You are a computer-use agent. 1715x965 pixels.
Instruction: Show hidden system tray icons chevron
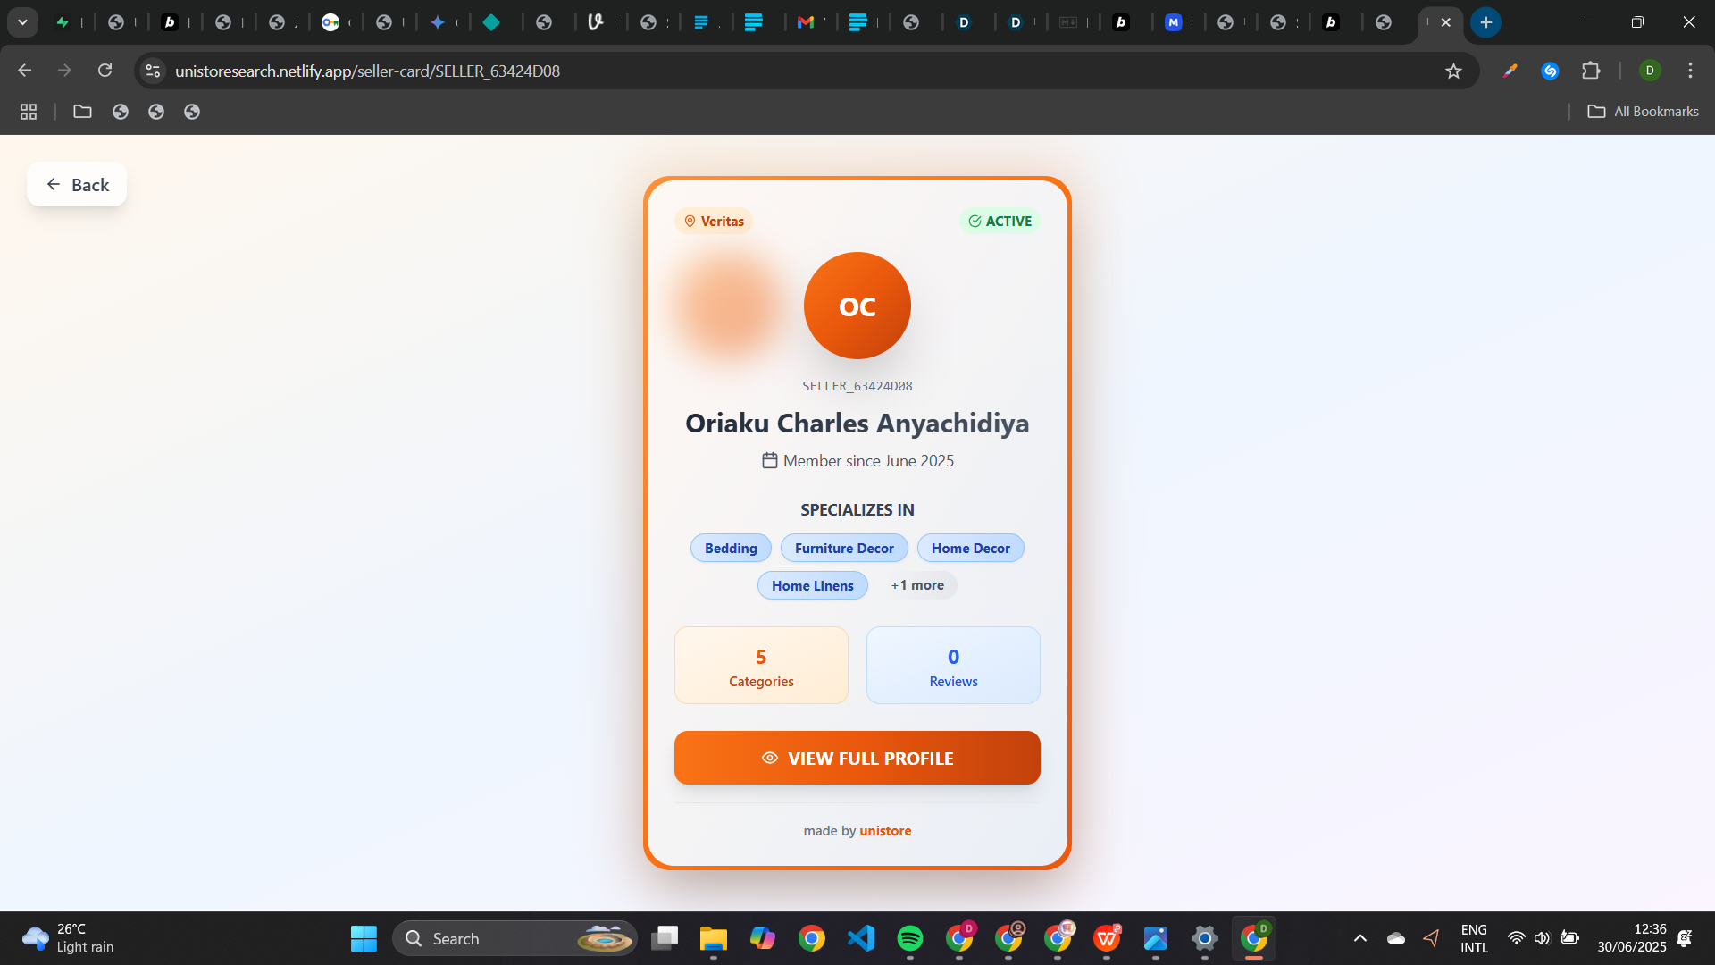click(x=1359, y=938)
